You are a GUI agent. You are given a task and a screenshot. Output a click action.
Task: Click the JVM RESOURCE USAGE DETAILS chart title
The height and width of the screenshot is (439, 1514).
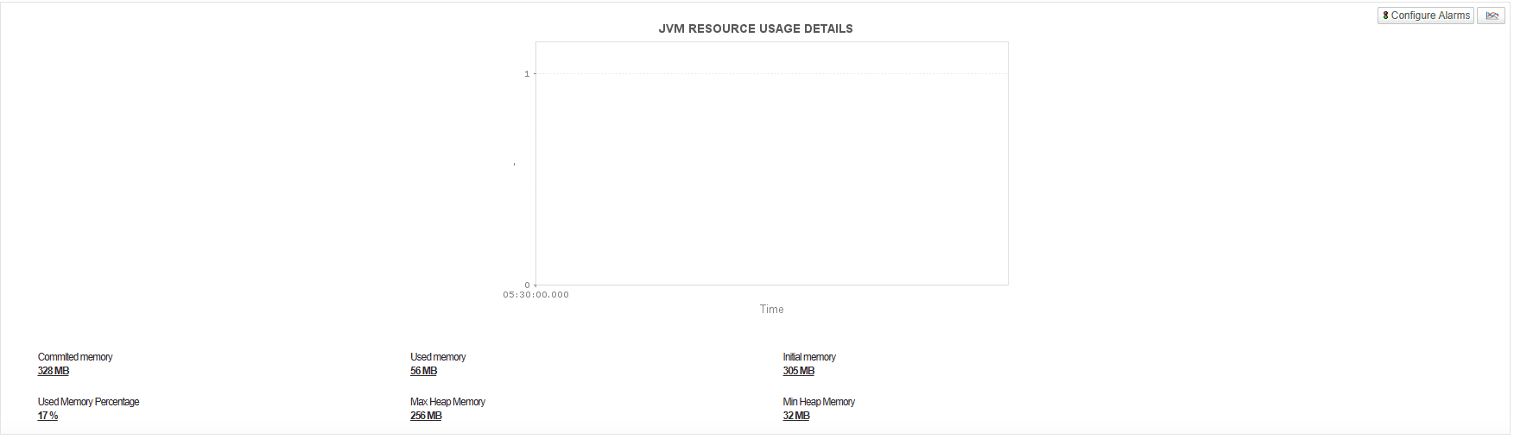756,28
